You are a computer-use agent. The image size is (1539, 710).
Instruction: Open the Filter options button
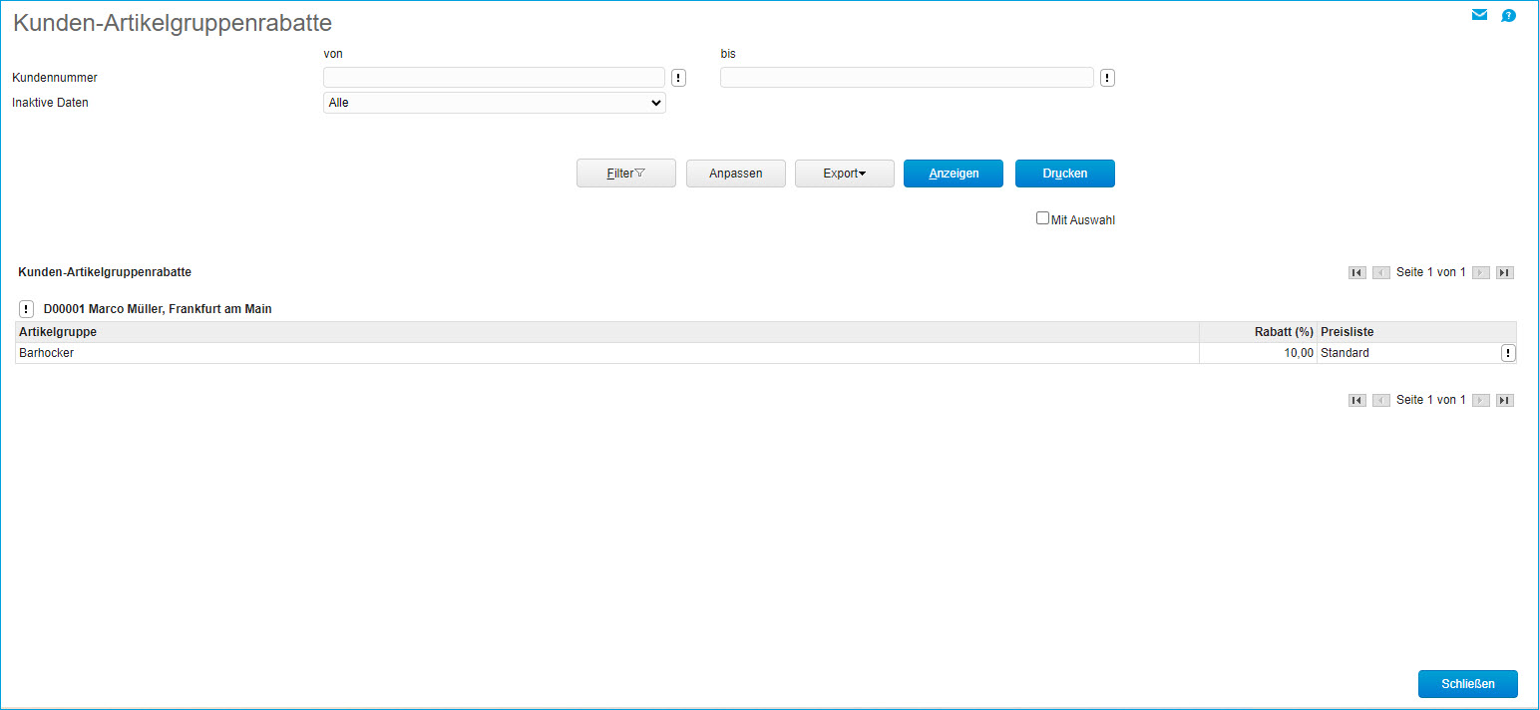point(626,174)
